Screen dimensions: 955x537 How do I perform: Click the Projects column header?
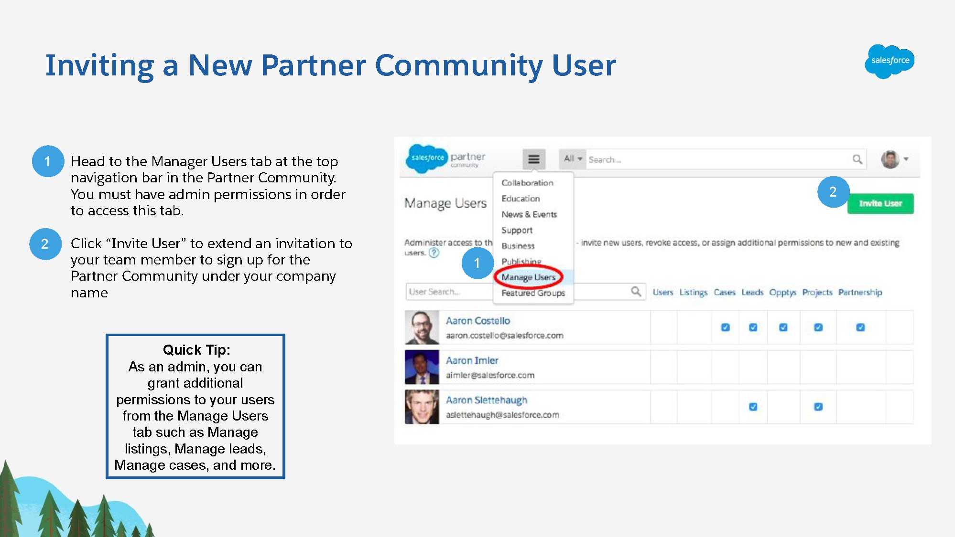coord(817,292)
